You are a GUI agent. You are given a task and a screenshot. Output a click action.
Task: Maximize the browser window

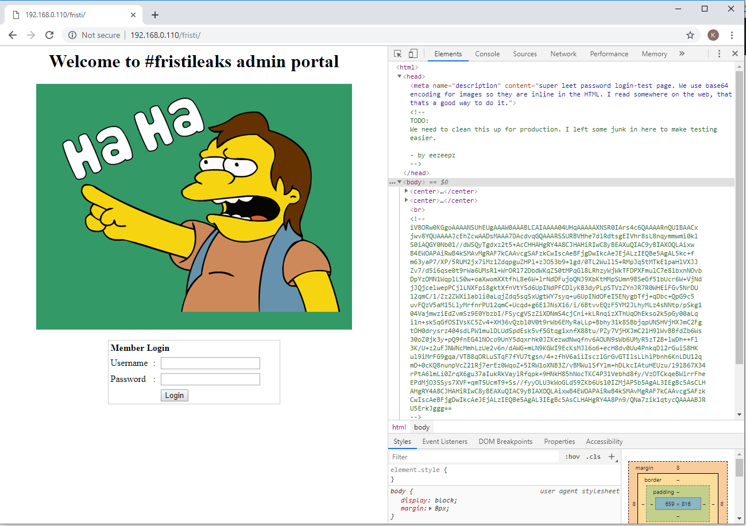tap(705, 9)
